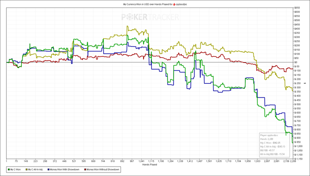Click the '75' x-axis tick label
The width and height of the screenshot is (310, 176).
(x=16, y=161)
